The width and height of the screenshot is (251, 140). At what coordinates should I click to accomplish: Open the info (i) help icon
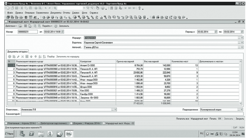click(x=103, y=8)
